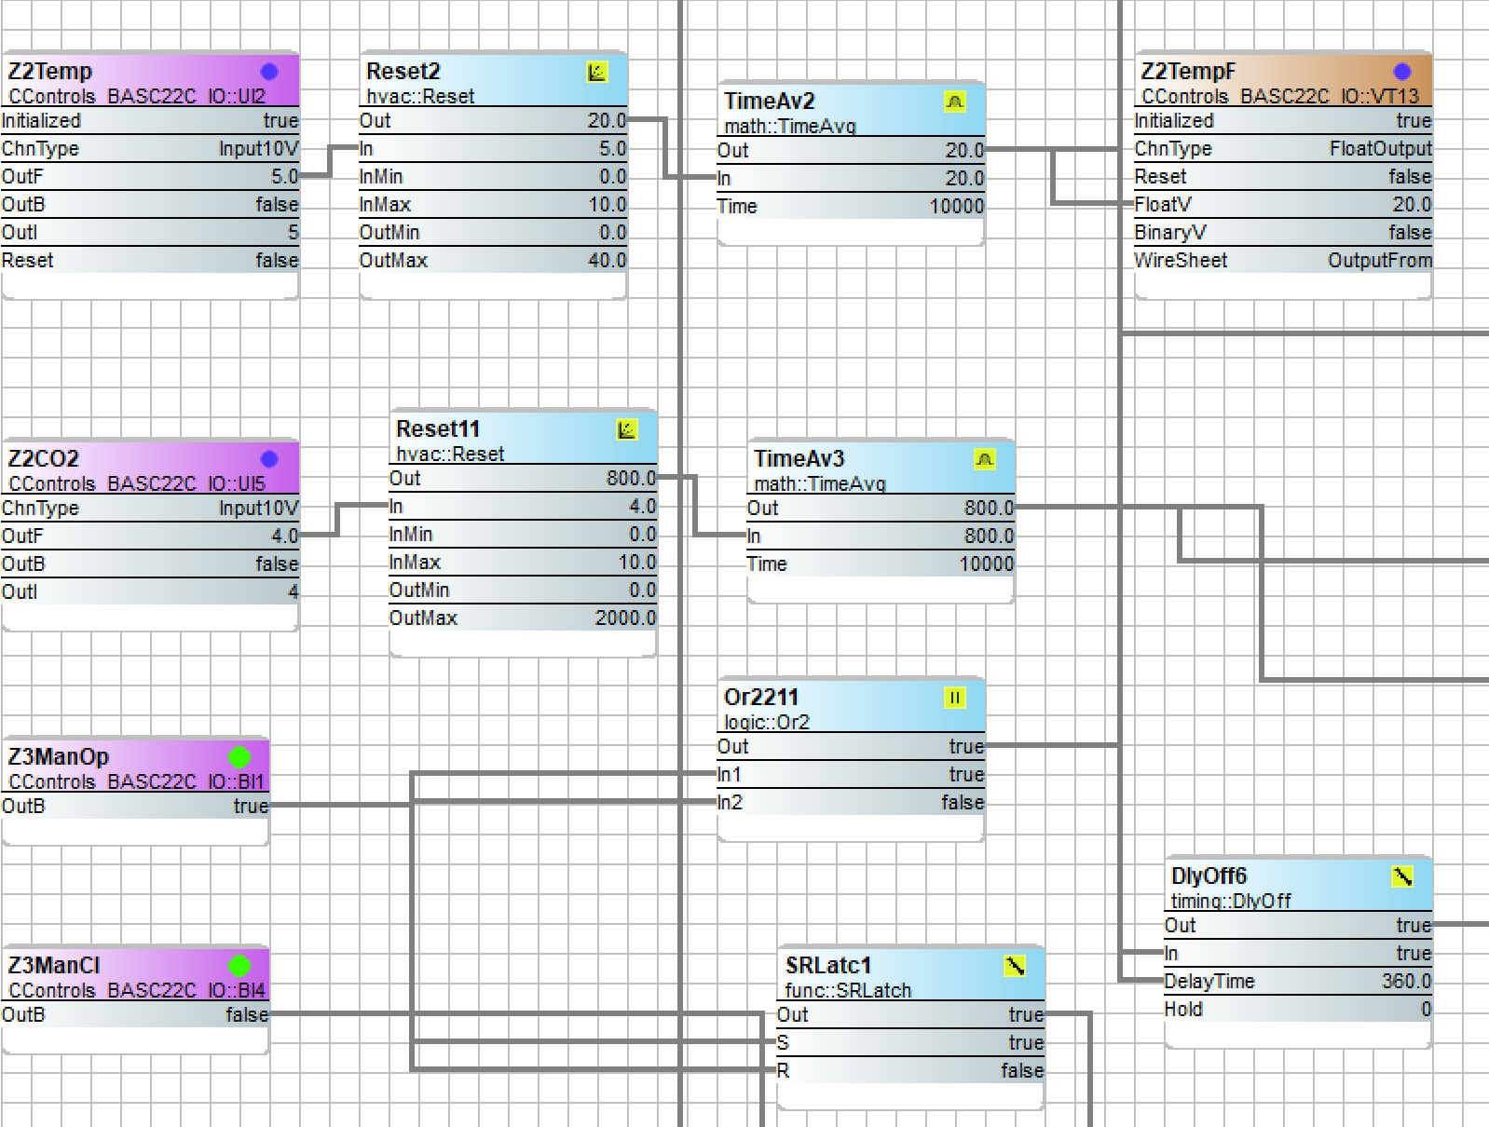The image size is (1489, 1127).
Task: Click the DlyOff6 timing block icon
Action: click(x=1402, y=876)
